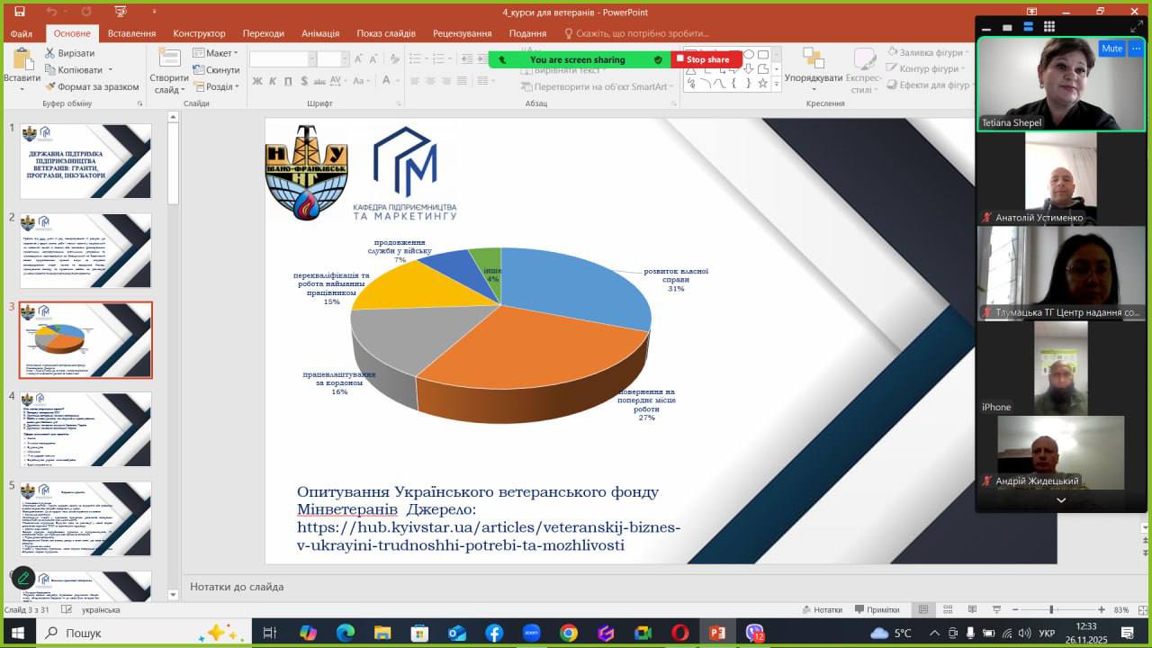Click the Reset slide (Скинути) icon
Viewport: 1152px width, 648px height.
pyautogui.click(x=199, y=70)
